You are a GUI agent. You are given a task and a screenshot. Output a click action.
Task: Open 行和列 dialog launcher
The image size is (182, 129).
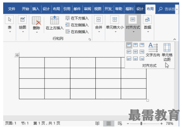click(x=90, y=39)
